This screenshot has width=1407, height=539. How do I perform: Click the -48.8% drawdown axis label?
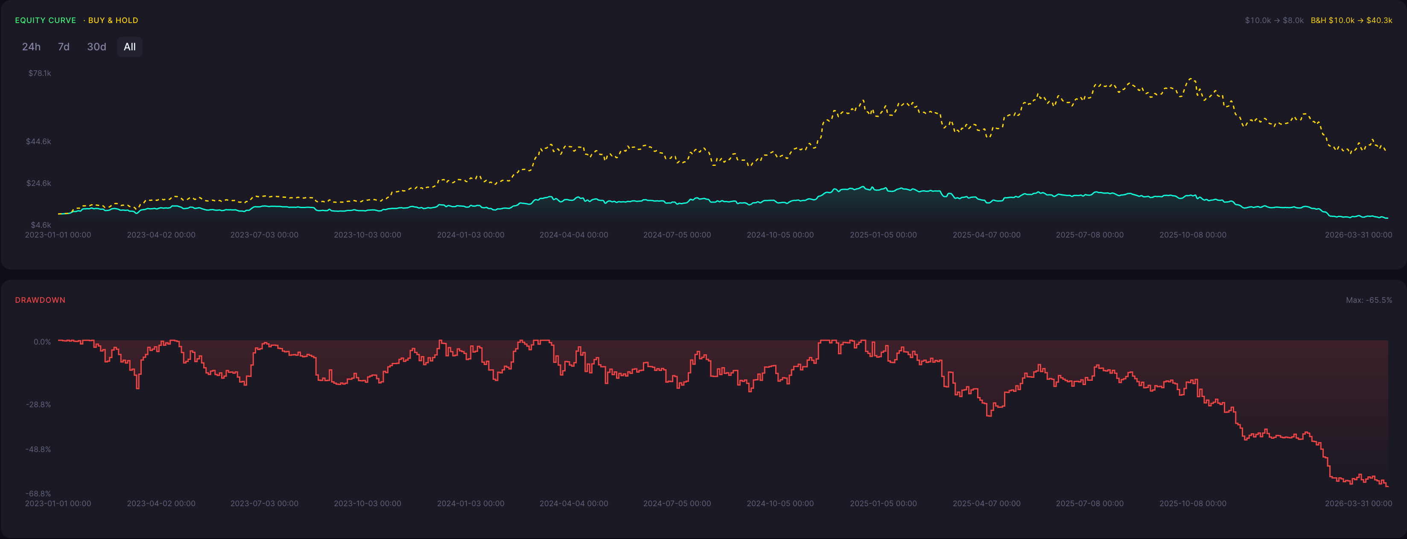click(x=38, y=449)
